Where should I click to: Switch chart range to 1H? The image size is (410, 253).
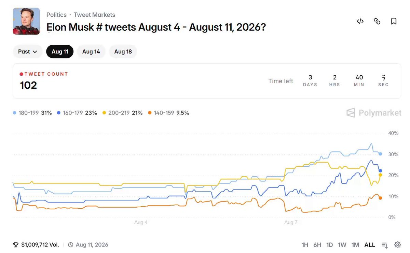click(305, 245)
